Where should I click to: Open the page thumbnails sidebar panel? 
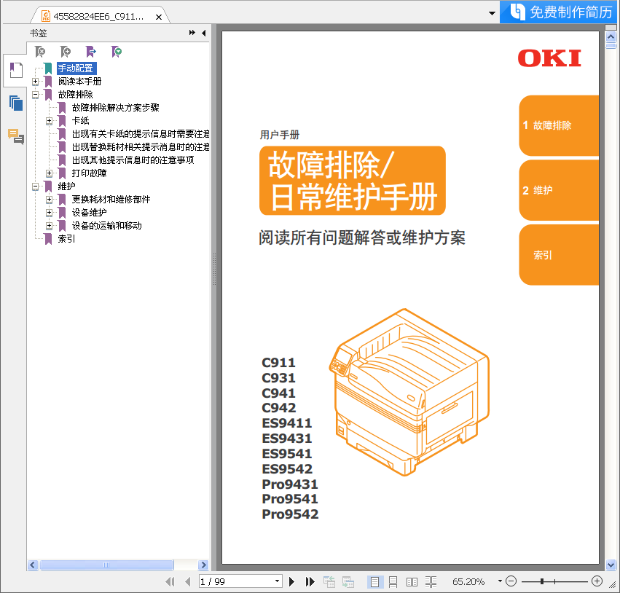click(x=16, y=103)
